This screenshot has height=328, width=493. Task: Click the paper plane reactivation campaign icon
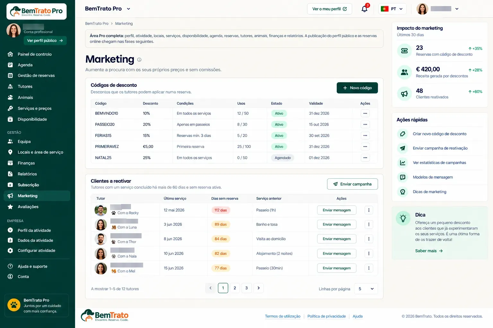[402, 148]
